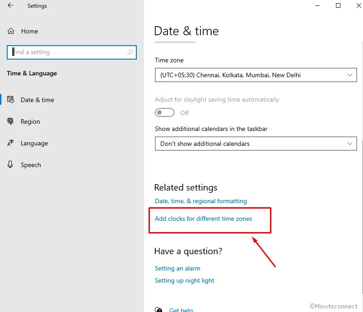The width and height of the screenshot is (363, 312).
Task: Select Speech in the sidebar
Action: click(31, 165)
